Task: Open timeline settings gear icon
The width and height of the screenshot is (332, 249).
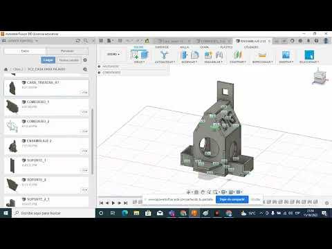Action: [326, 203]
